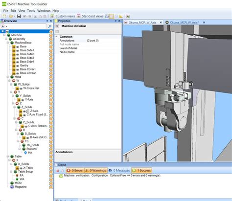
Task: Collapse the W_Solids tree node
Action: tap(11, 85)
